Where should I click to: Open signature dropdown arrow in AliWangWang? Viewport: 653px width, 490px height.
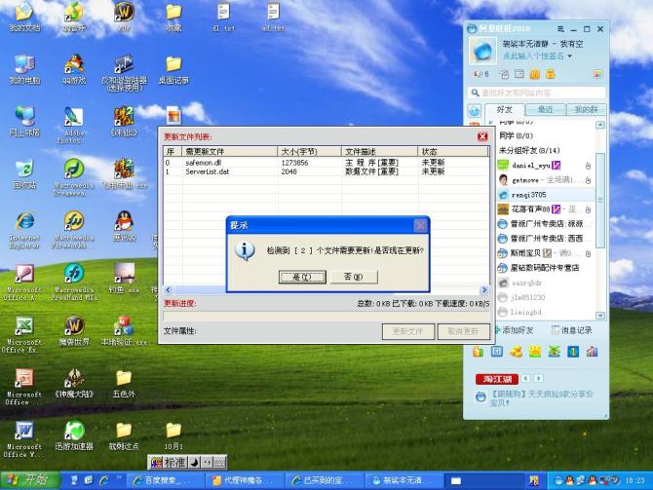click(x=569, y=57)
